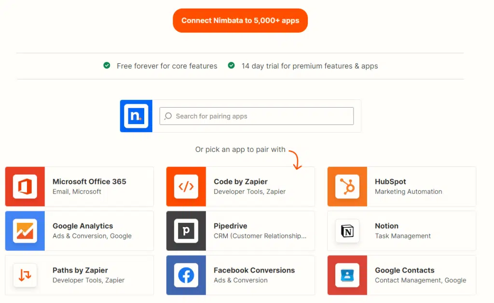The width and height of the screenshot is (494, 303).
Task: Click 'Free forever for core features' text
Action: (167, 66)
